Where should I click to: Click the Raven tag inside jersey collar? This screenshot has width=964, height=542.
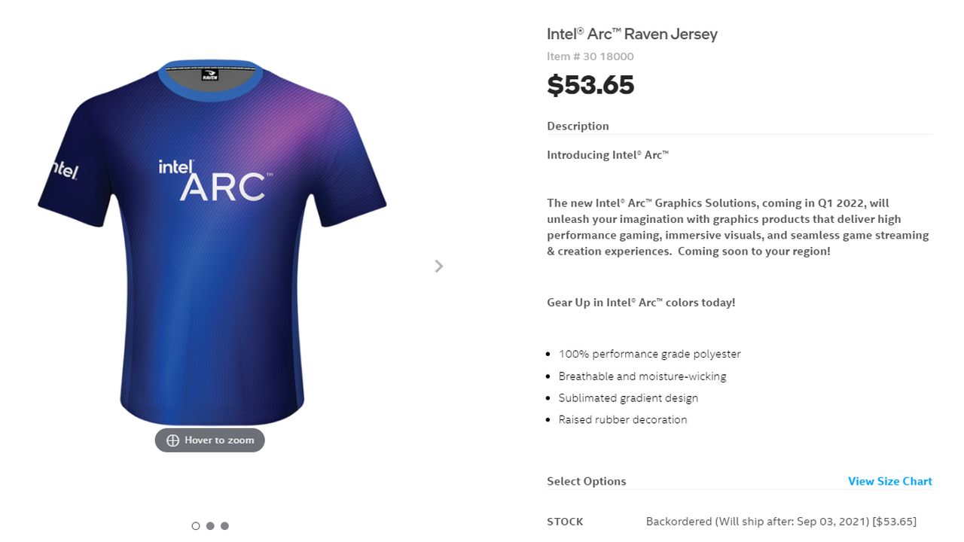tap(210, 75)
